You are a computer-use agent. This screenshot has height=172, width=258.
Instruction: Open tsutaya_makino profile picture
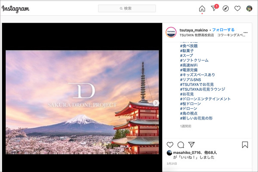click(171, 32)
